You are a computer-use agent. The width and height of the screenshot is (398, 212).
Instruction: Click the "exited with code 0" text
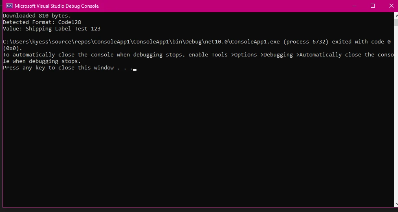(362, 42)
